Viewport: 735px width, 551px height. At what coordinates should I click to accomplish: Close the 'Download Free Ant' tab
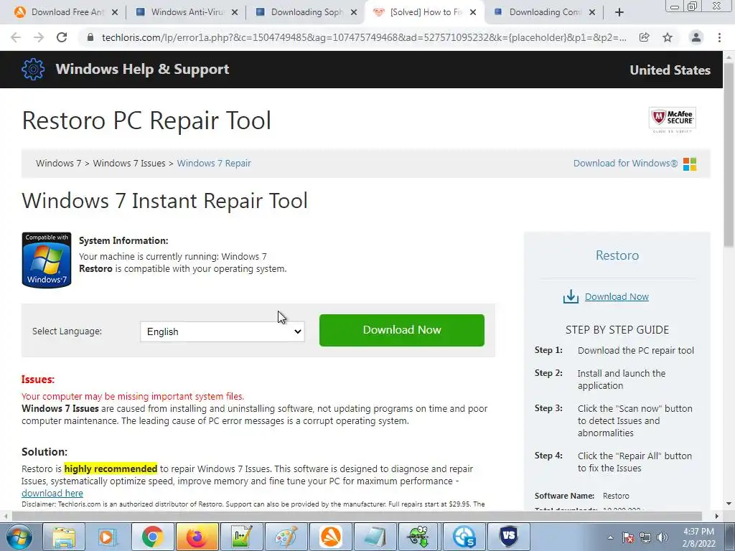pos(115,13)
